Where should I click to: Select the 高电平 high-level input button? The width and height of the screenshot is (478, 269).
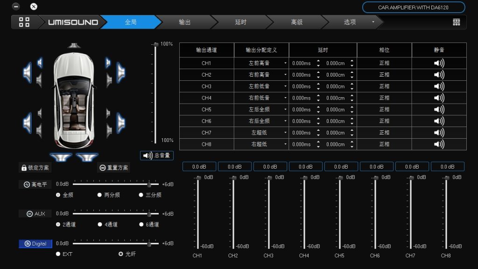35,184
